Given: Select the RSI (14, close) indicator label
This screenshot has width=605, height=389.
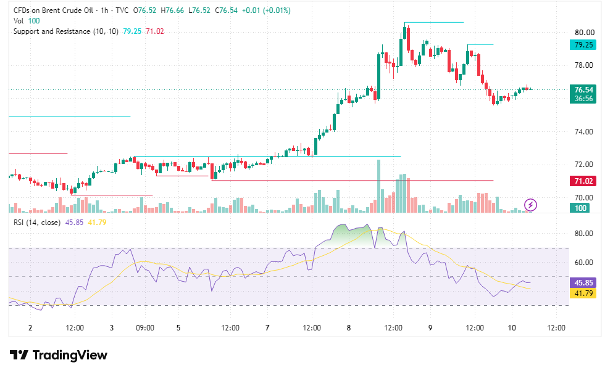Looking at the screenshot, I should click(37, 222).
